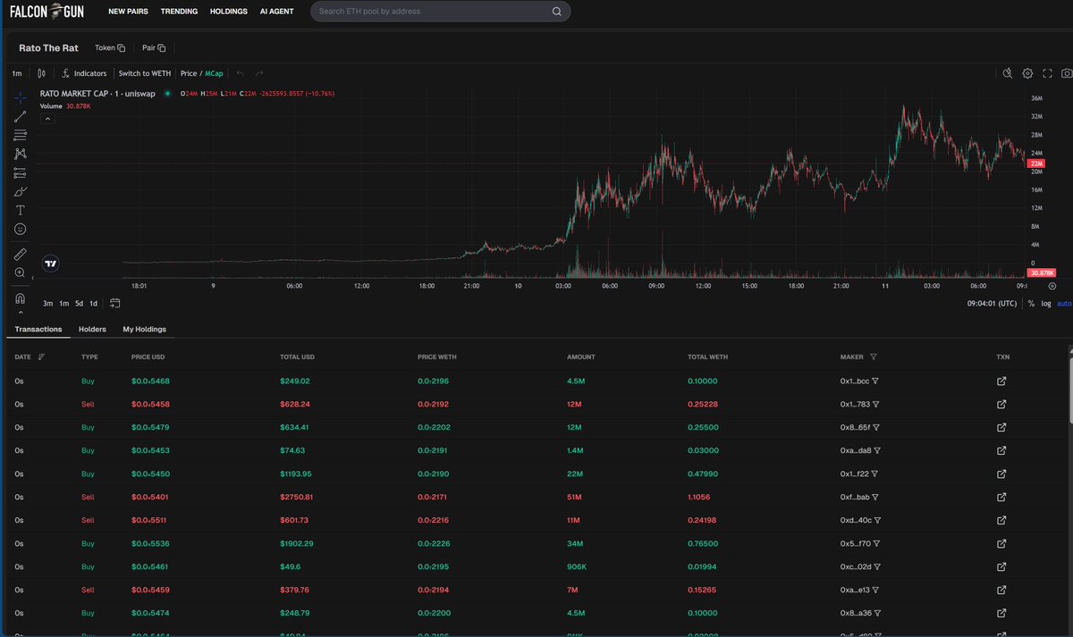Toggle log scale mode
Image resolution: width=1073 pixels, height=637 pixels.
click(x=1045, y=304)
